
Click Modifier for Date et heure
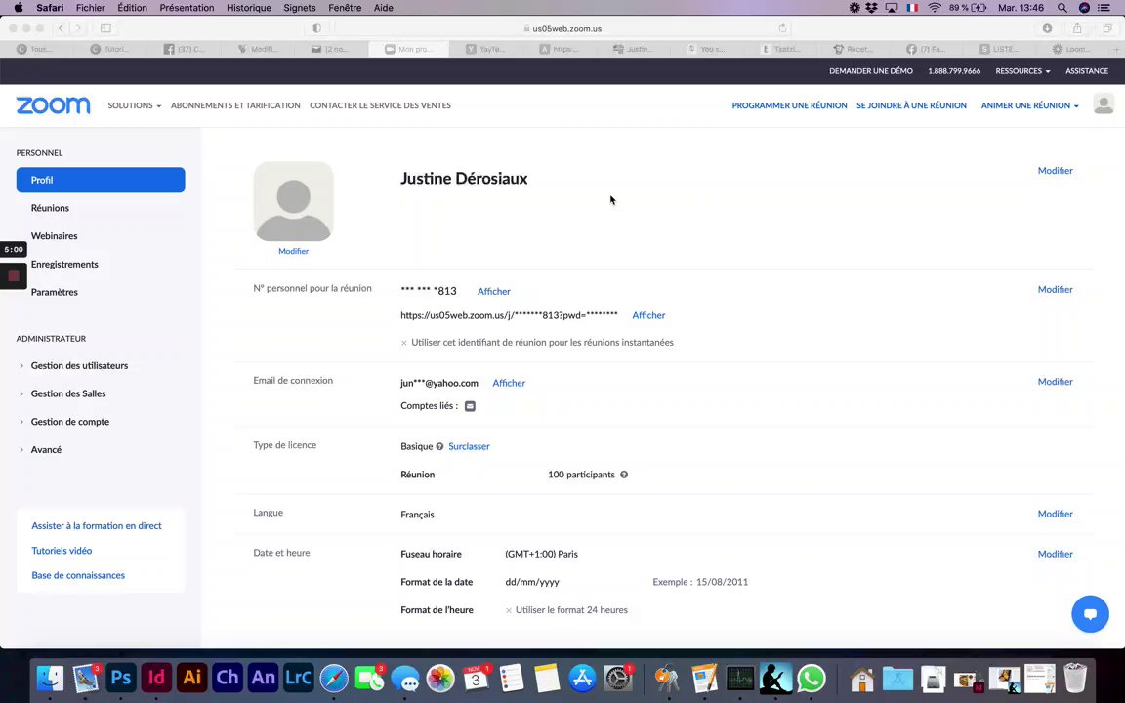[x=1056, y=554]
